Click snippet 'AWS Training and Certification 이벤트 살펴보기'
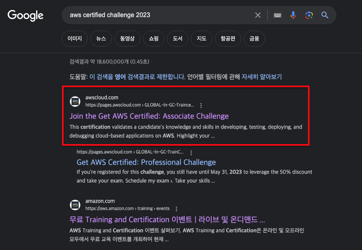Screen dimensions: 362x250 coord(186,235)
